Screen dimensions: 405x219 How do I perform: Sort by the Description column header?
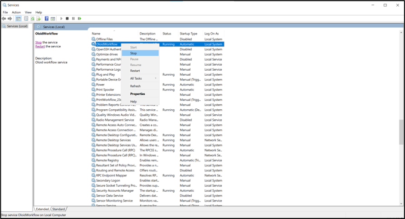150,34
